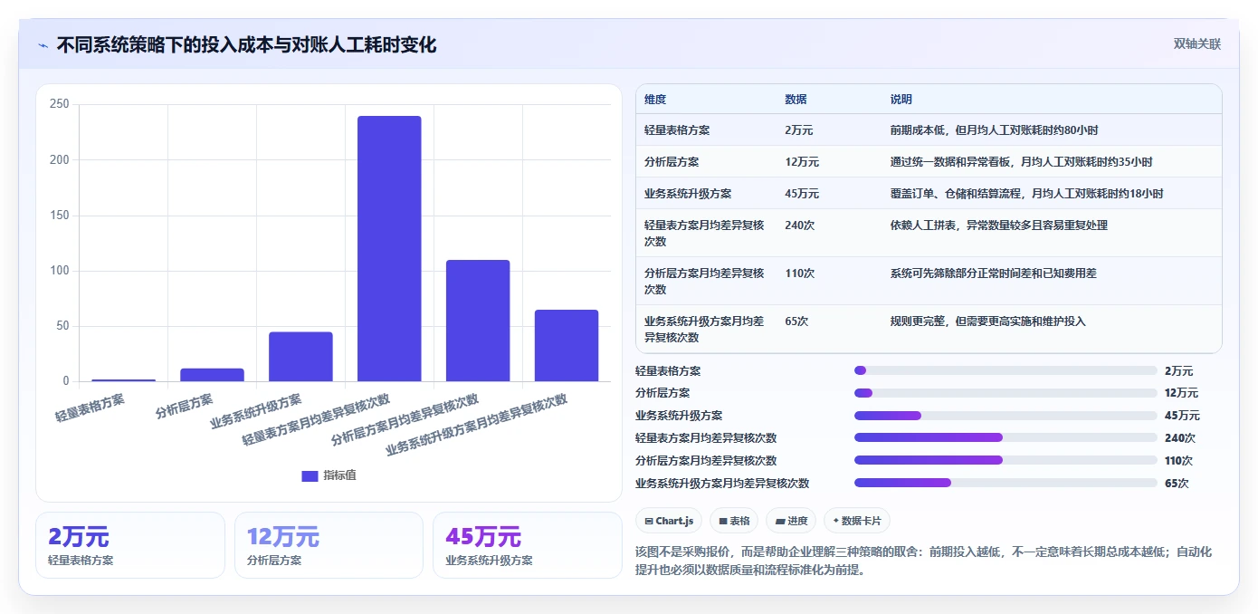
Task: Click table cell 分析层方案月均差异复核次数
Action: [704, 281]
